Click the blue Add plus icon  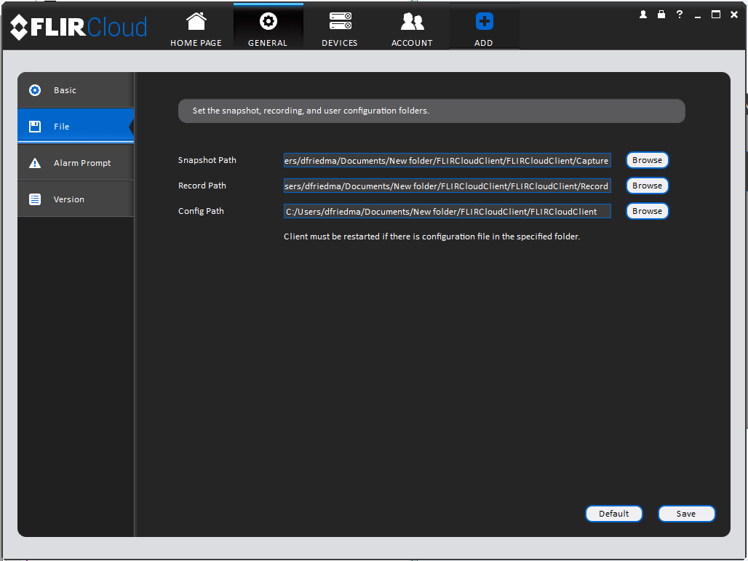coord(484,22)
